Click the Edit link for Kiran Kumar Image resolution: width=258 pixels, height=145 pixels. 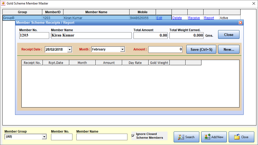pos(159,18)
